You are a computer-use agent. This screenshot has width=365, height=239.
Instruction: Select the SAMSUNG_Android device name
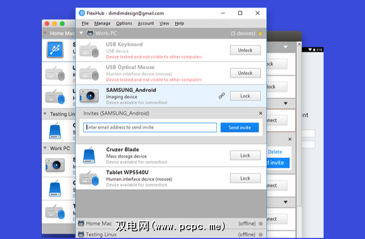[x=131, y=90]
